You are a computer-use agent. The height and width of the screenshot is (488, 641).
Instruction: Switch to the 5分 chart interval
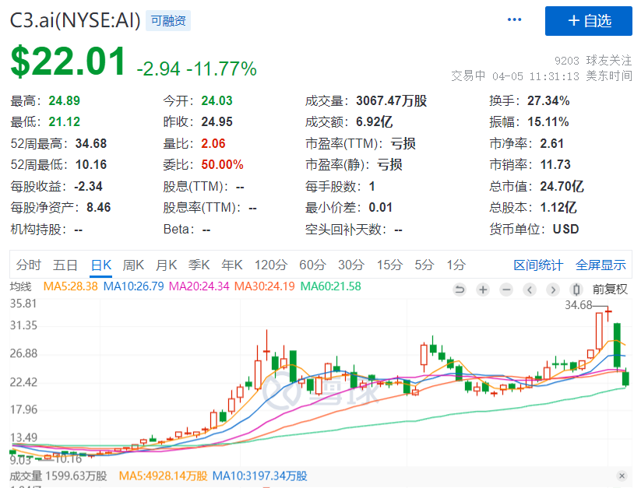(424, 265)
